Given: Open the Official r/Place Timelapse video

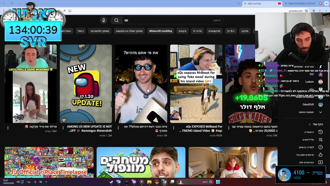Looking at the screenshot, I should click(49, 162).
